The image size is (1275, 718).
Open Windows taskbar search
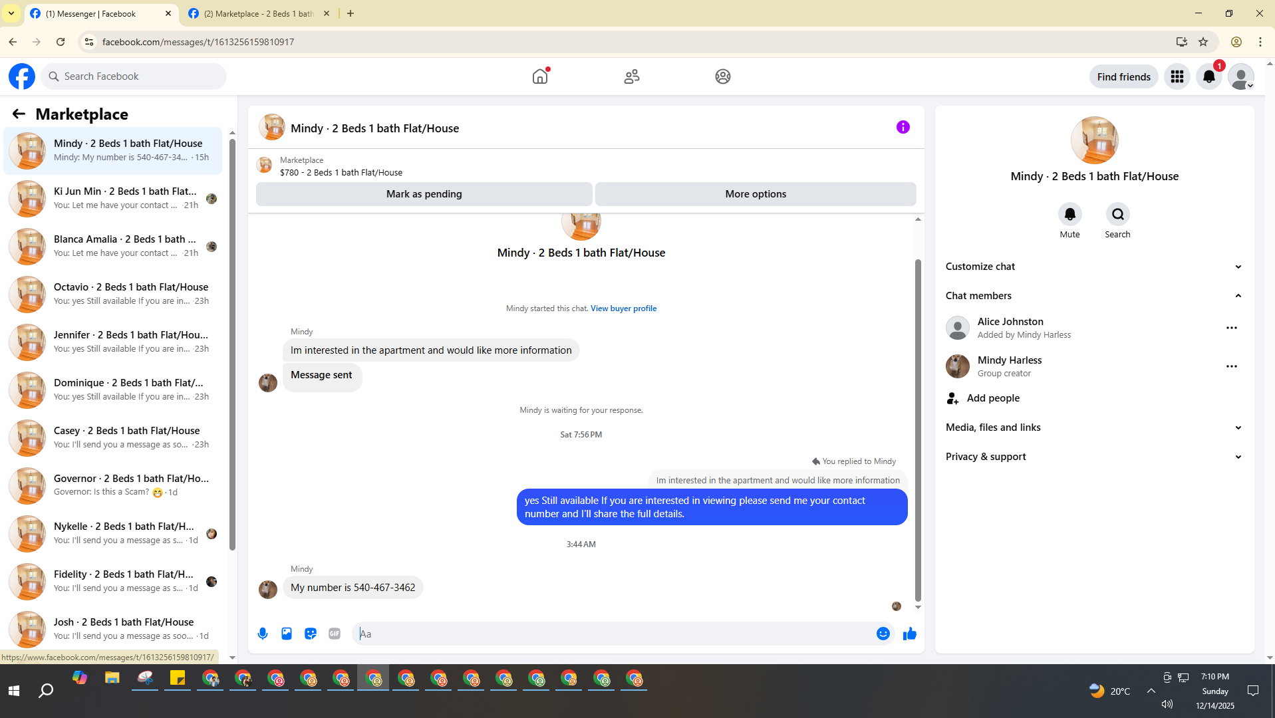pyautogui.click(x=46, y=691)
